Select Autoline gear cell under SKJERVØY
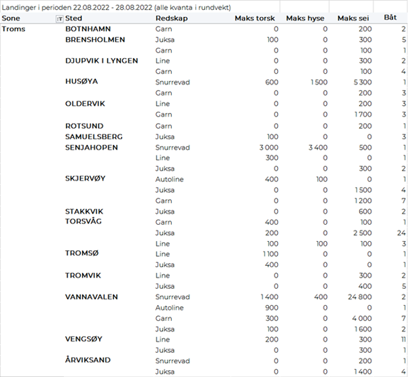This screenshot has height=377, width=408. (x=170, y=179)
